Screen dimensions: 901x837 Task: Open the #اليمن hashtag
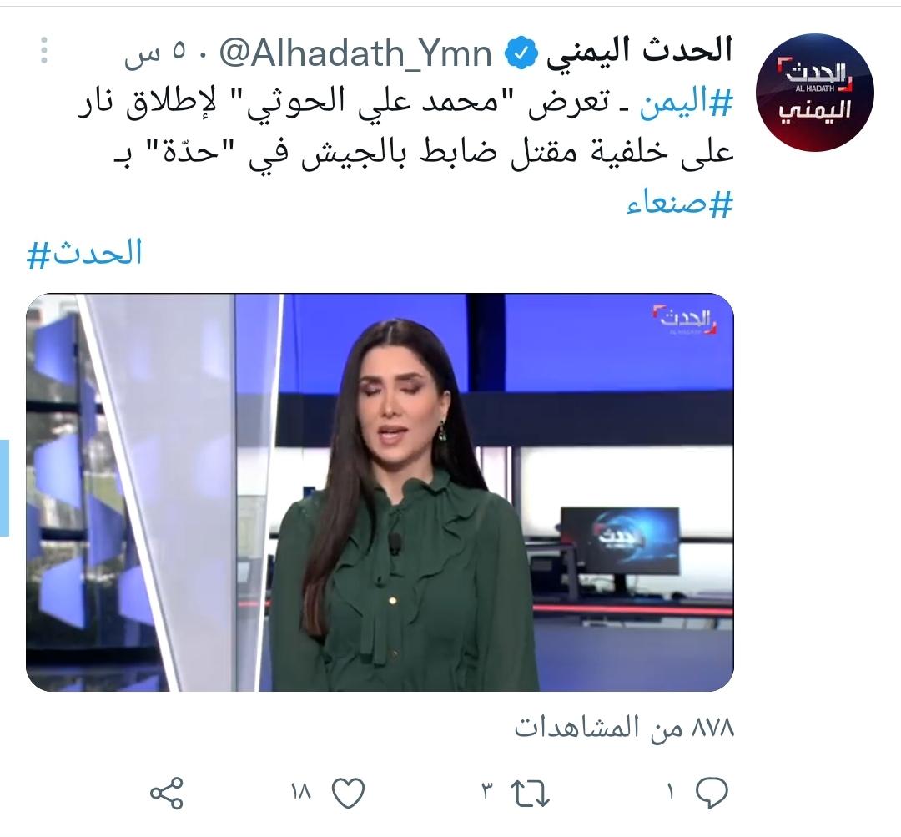pyautogui.click(x=687, y=104)
